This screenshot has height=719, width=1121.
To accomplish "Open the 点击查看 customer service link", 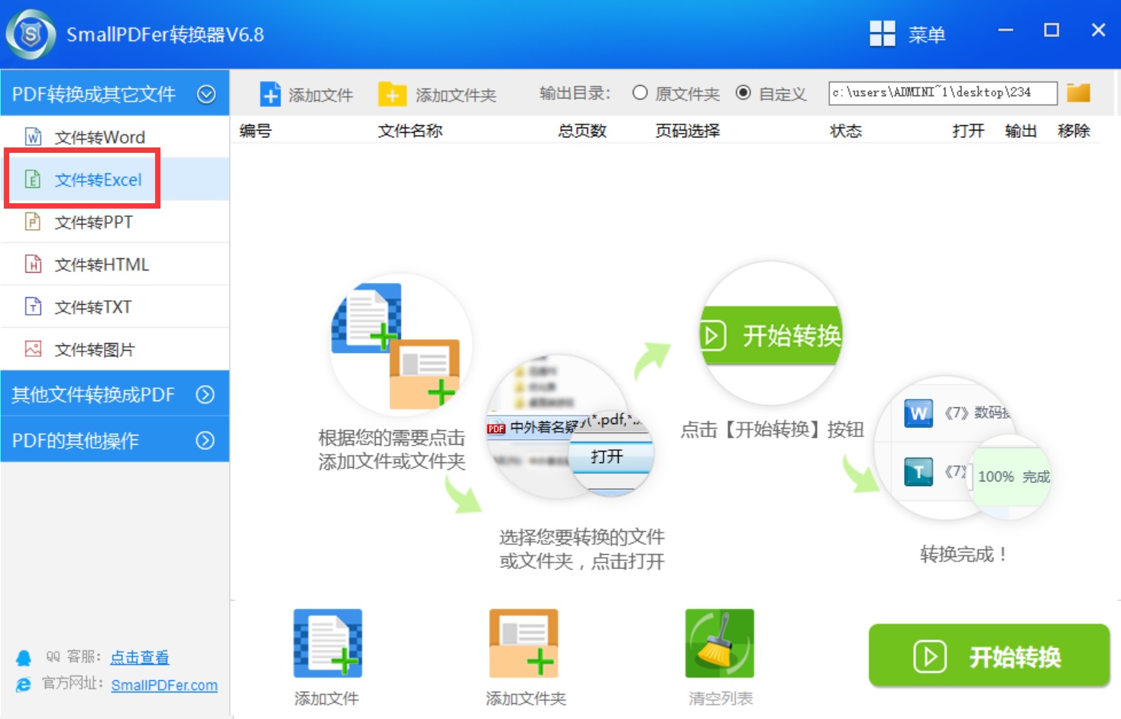I will pyautogui.click(x=140, y=657).
